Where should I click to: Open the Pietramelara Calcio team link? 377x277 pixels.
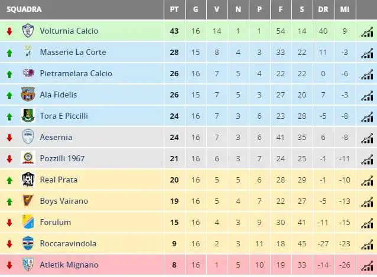click(76, 73)
